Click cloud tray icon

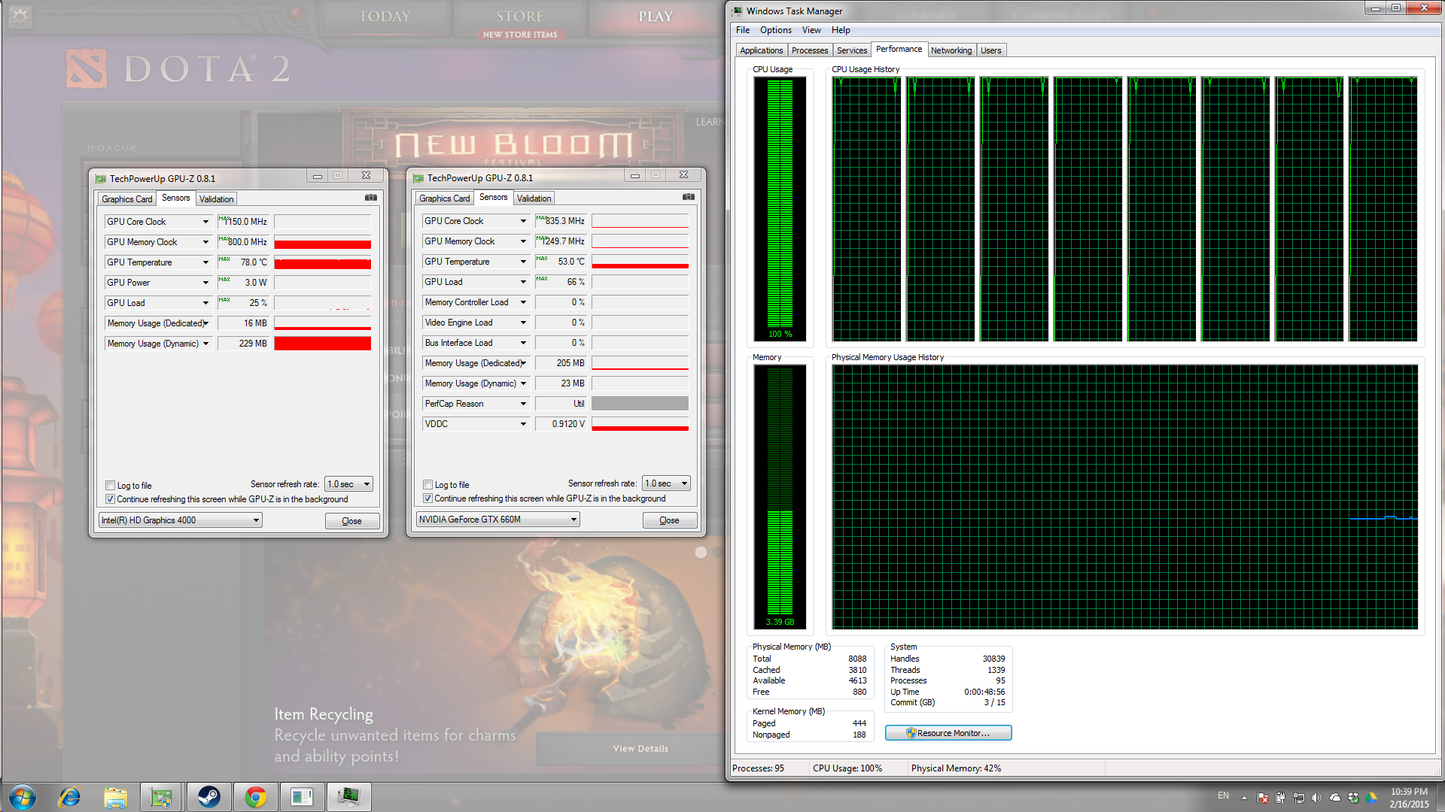point(1335,798)
